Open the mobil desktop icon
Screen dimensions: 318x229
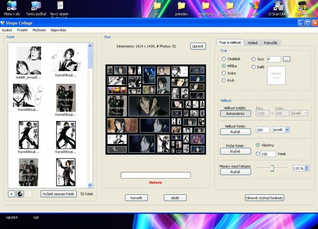[x=254, y=8]
